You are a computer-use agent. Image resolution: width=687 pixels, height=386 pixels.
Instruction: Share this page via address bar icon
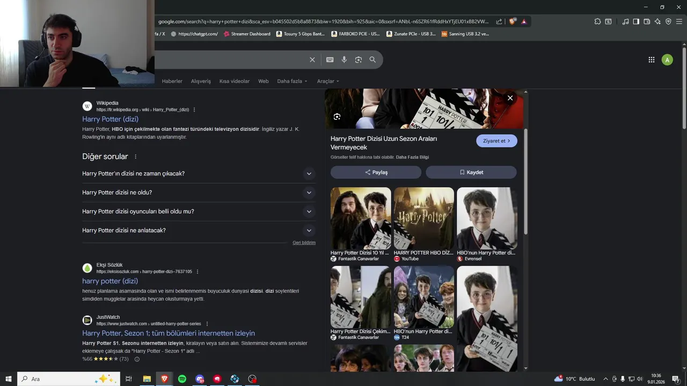[499, 21]
